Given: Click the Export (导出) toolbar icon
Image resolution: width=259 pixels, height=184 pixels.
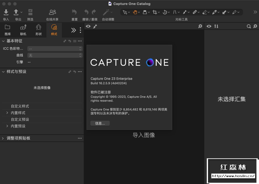Looking at the screenshot, I should coord(16,12).
